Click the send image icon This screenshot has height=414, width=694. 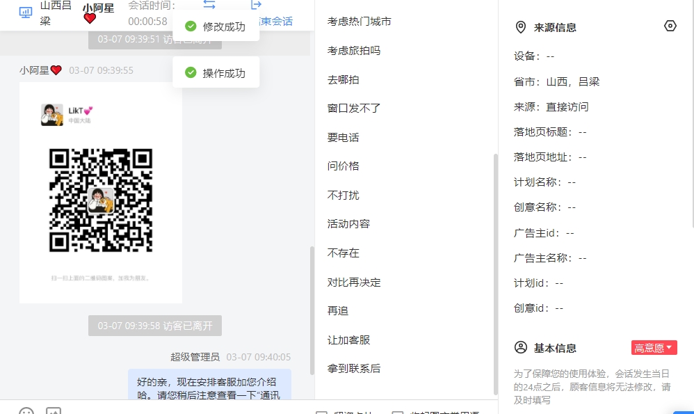[x=54, y=411]
